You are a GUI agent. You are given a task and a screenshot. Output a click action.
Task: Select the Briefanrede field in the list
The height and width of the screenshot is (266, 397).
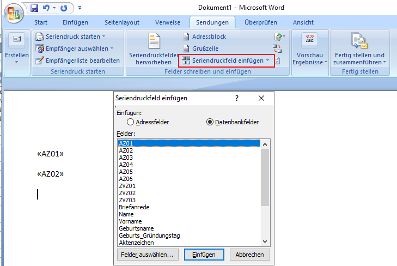134,207
